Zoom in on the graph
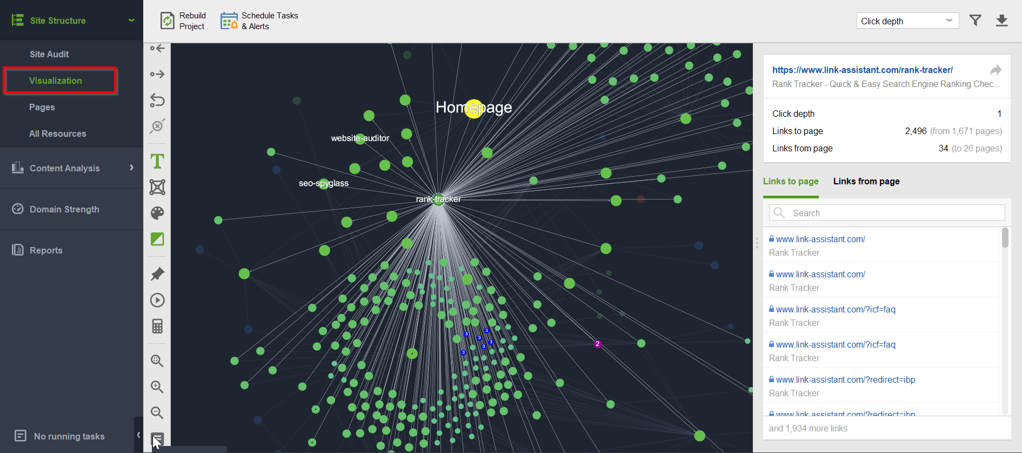The width and height of the screenshot is (1022, 453). [x=157, y=387]
